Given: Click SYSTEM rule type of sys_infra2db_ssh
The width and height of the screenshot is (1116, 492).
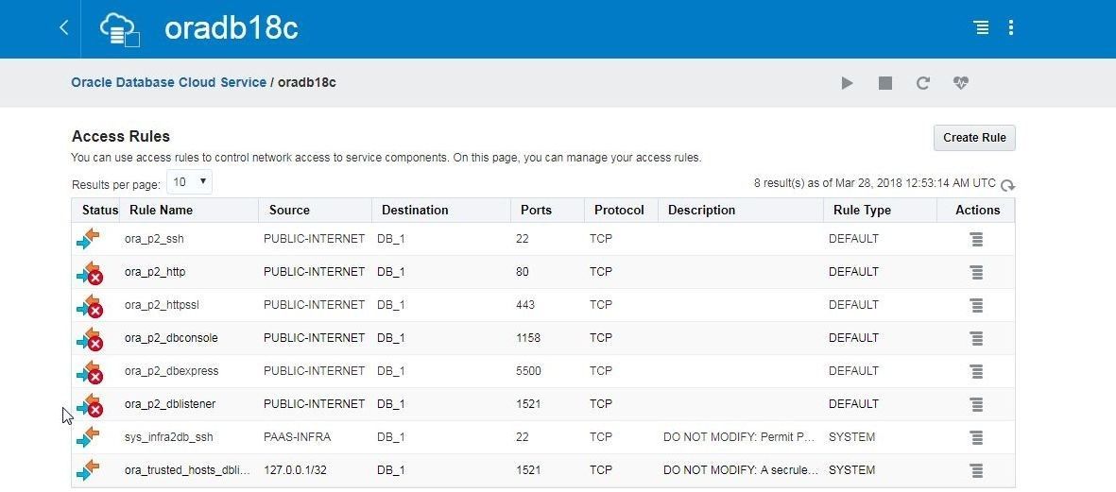Looking at the screenshot, I should [x=852, y=437].
